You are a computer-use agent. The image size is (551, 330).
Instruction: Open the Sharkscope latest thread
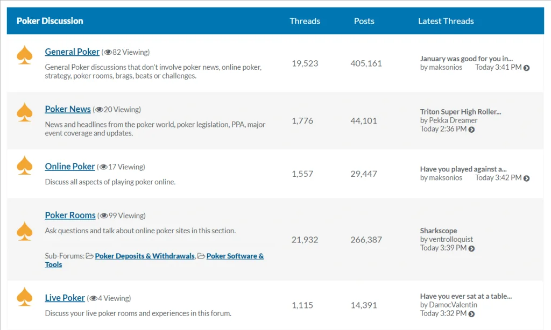(x=439, y=231)
